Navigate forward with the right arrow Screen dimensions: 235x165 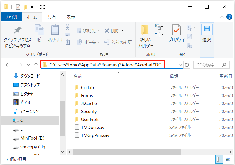[x=19, y=65]
